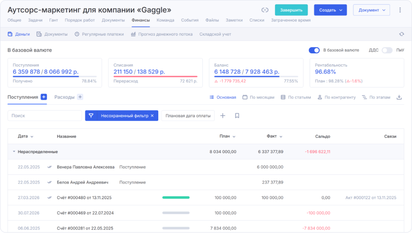Click the funnel filter icon

(x=91, y=116)
